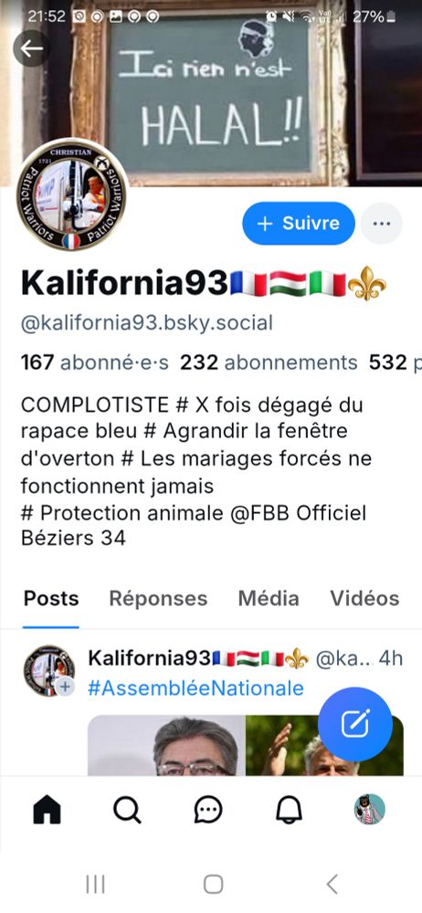422x913 pixels.
Task: Open my profile avatar in bottom bar
Action: 370,809
